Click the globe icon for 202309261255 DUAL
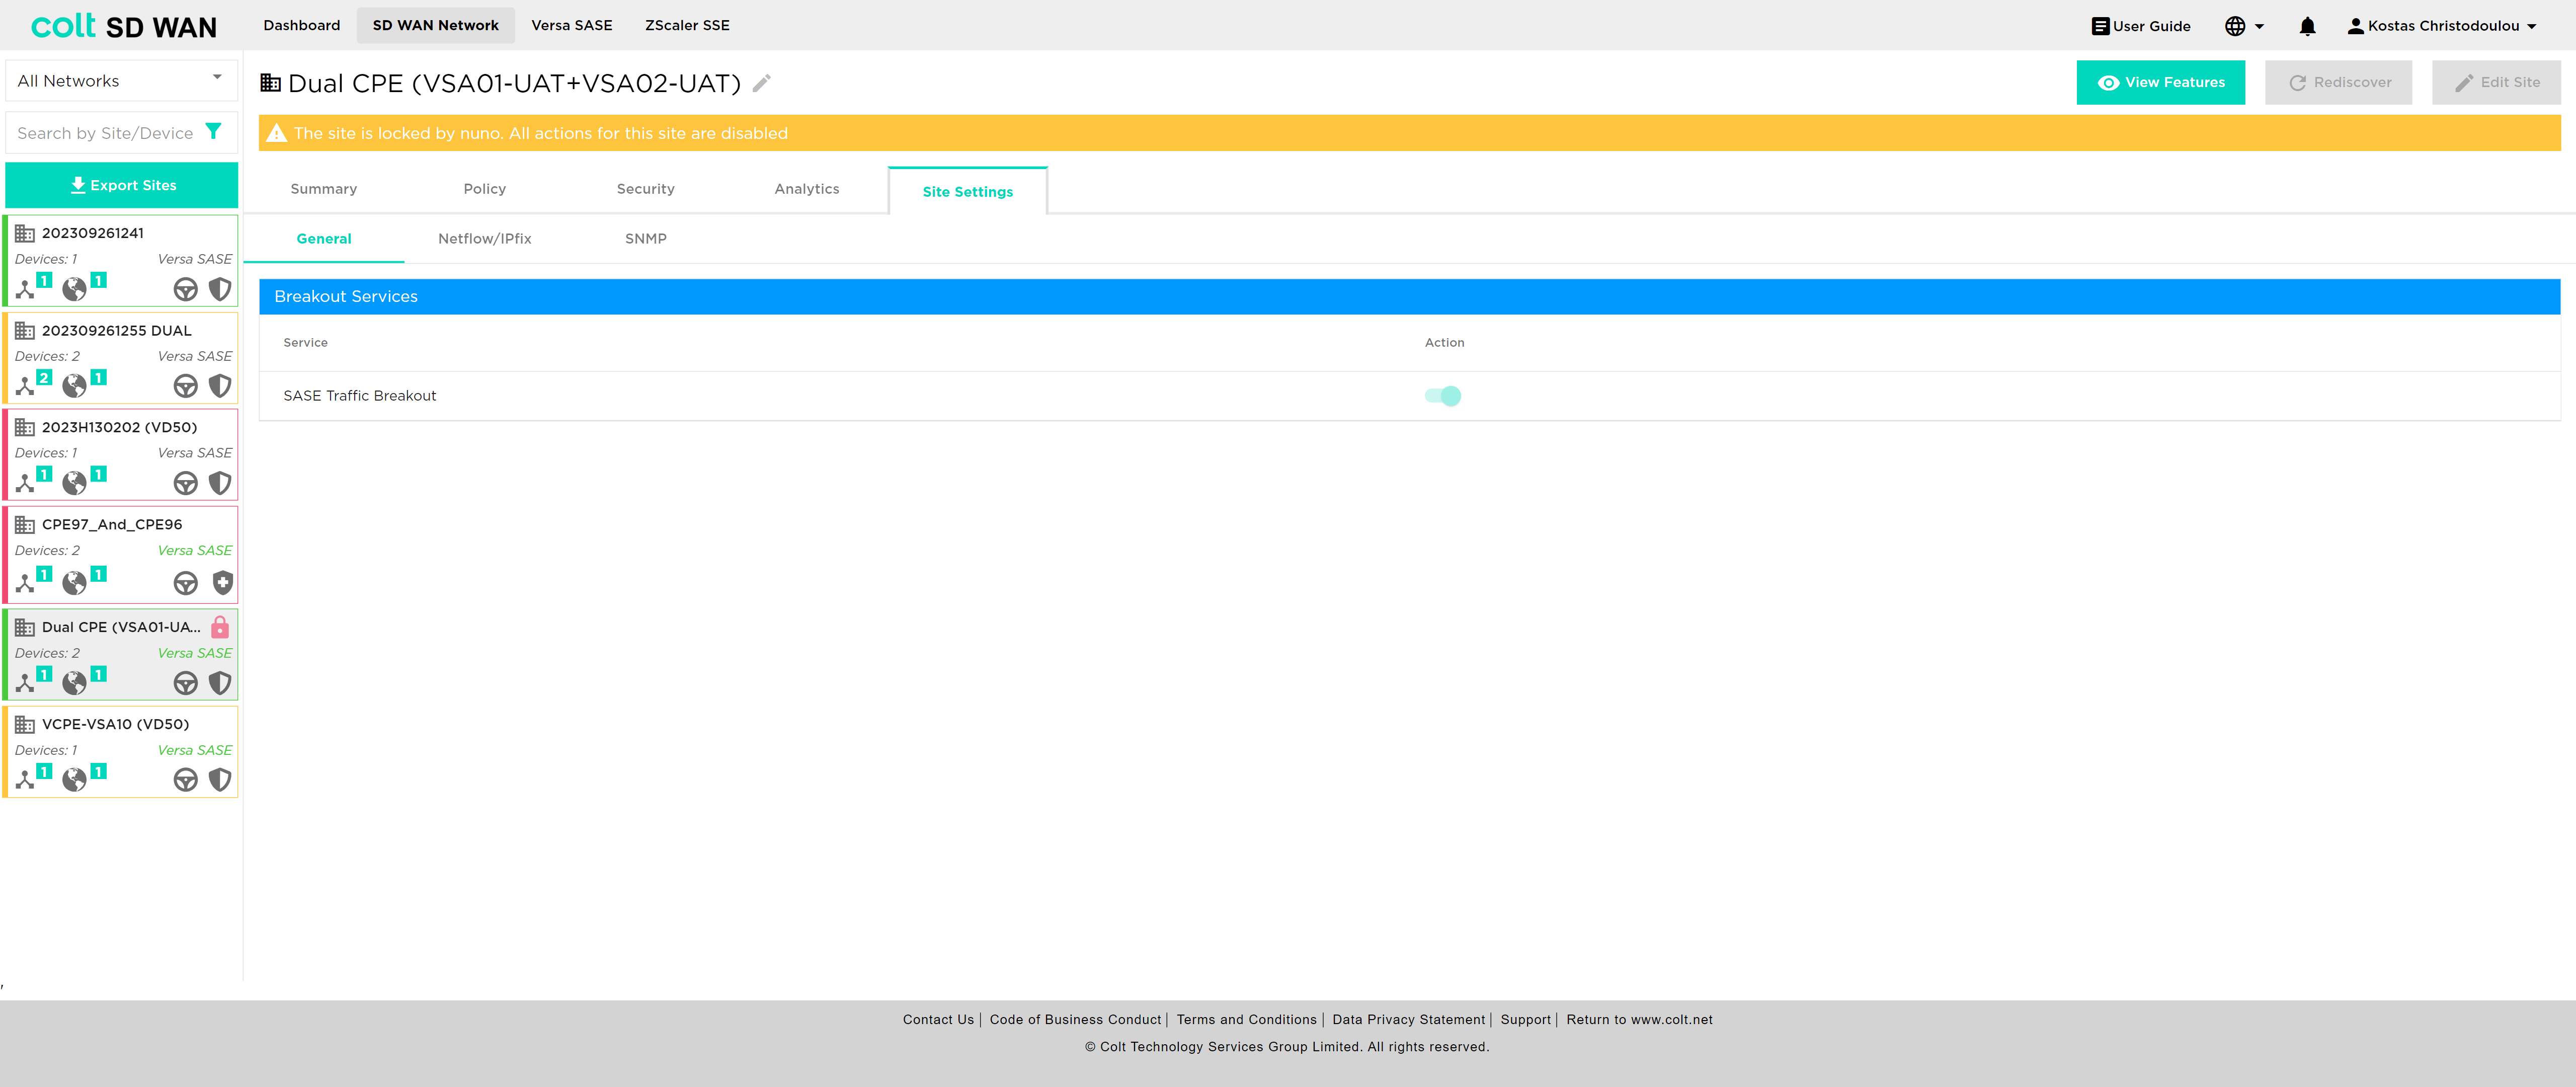Image resolution: width=2576 pixels, height=1087 pixels. click(x=74, y=386)
